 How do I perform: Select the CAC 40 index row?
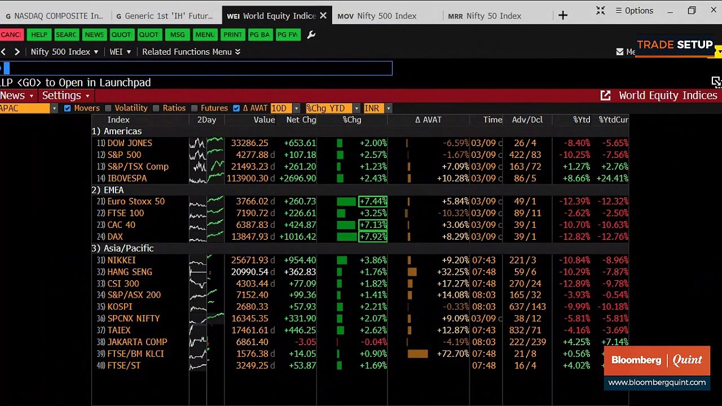(360, 225)
